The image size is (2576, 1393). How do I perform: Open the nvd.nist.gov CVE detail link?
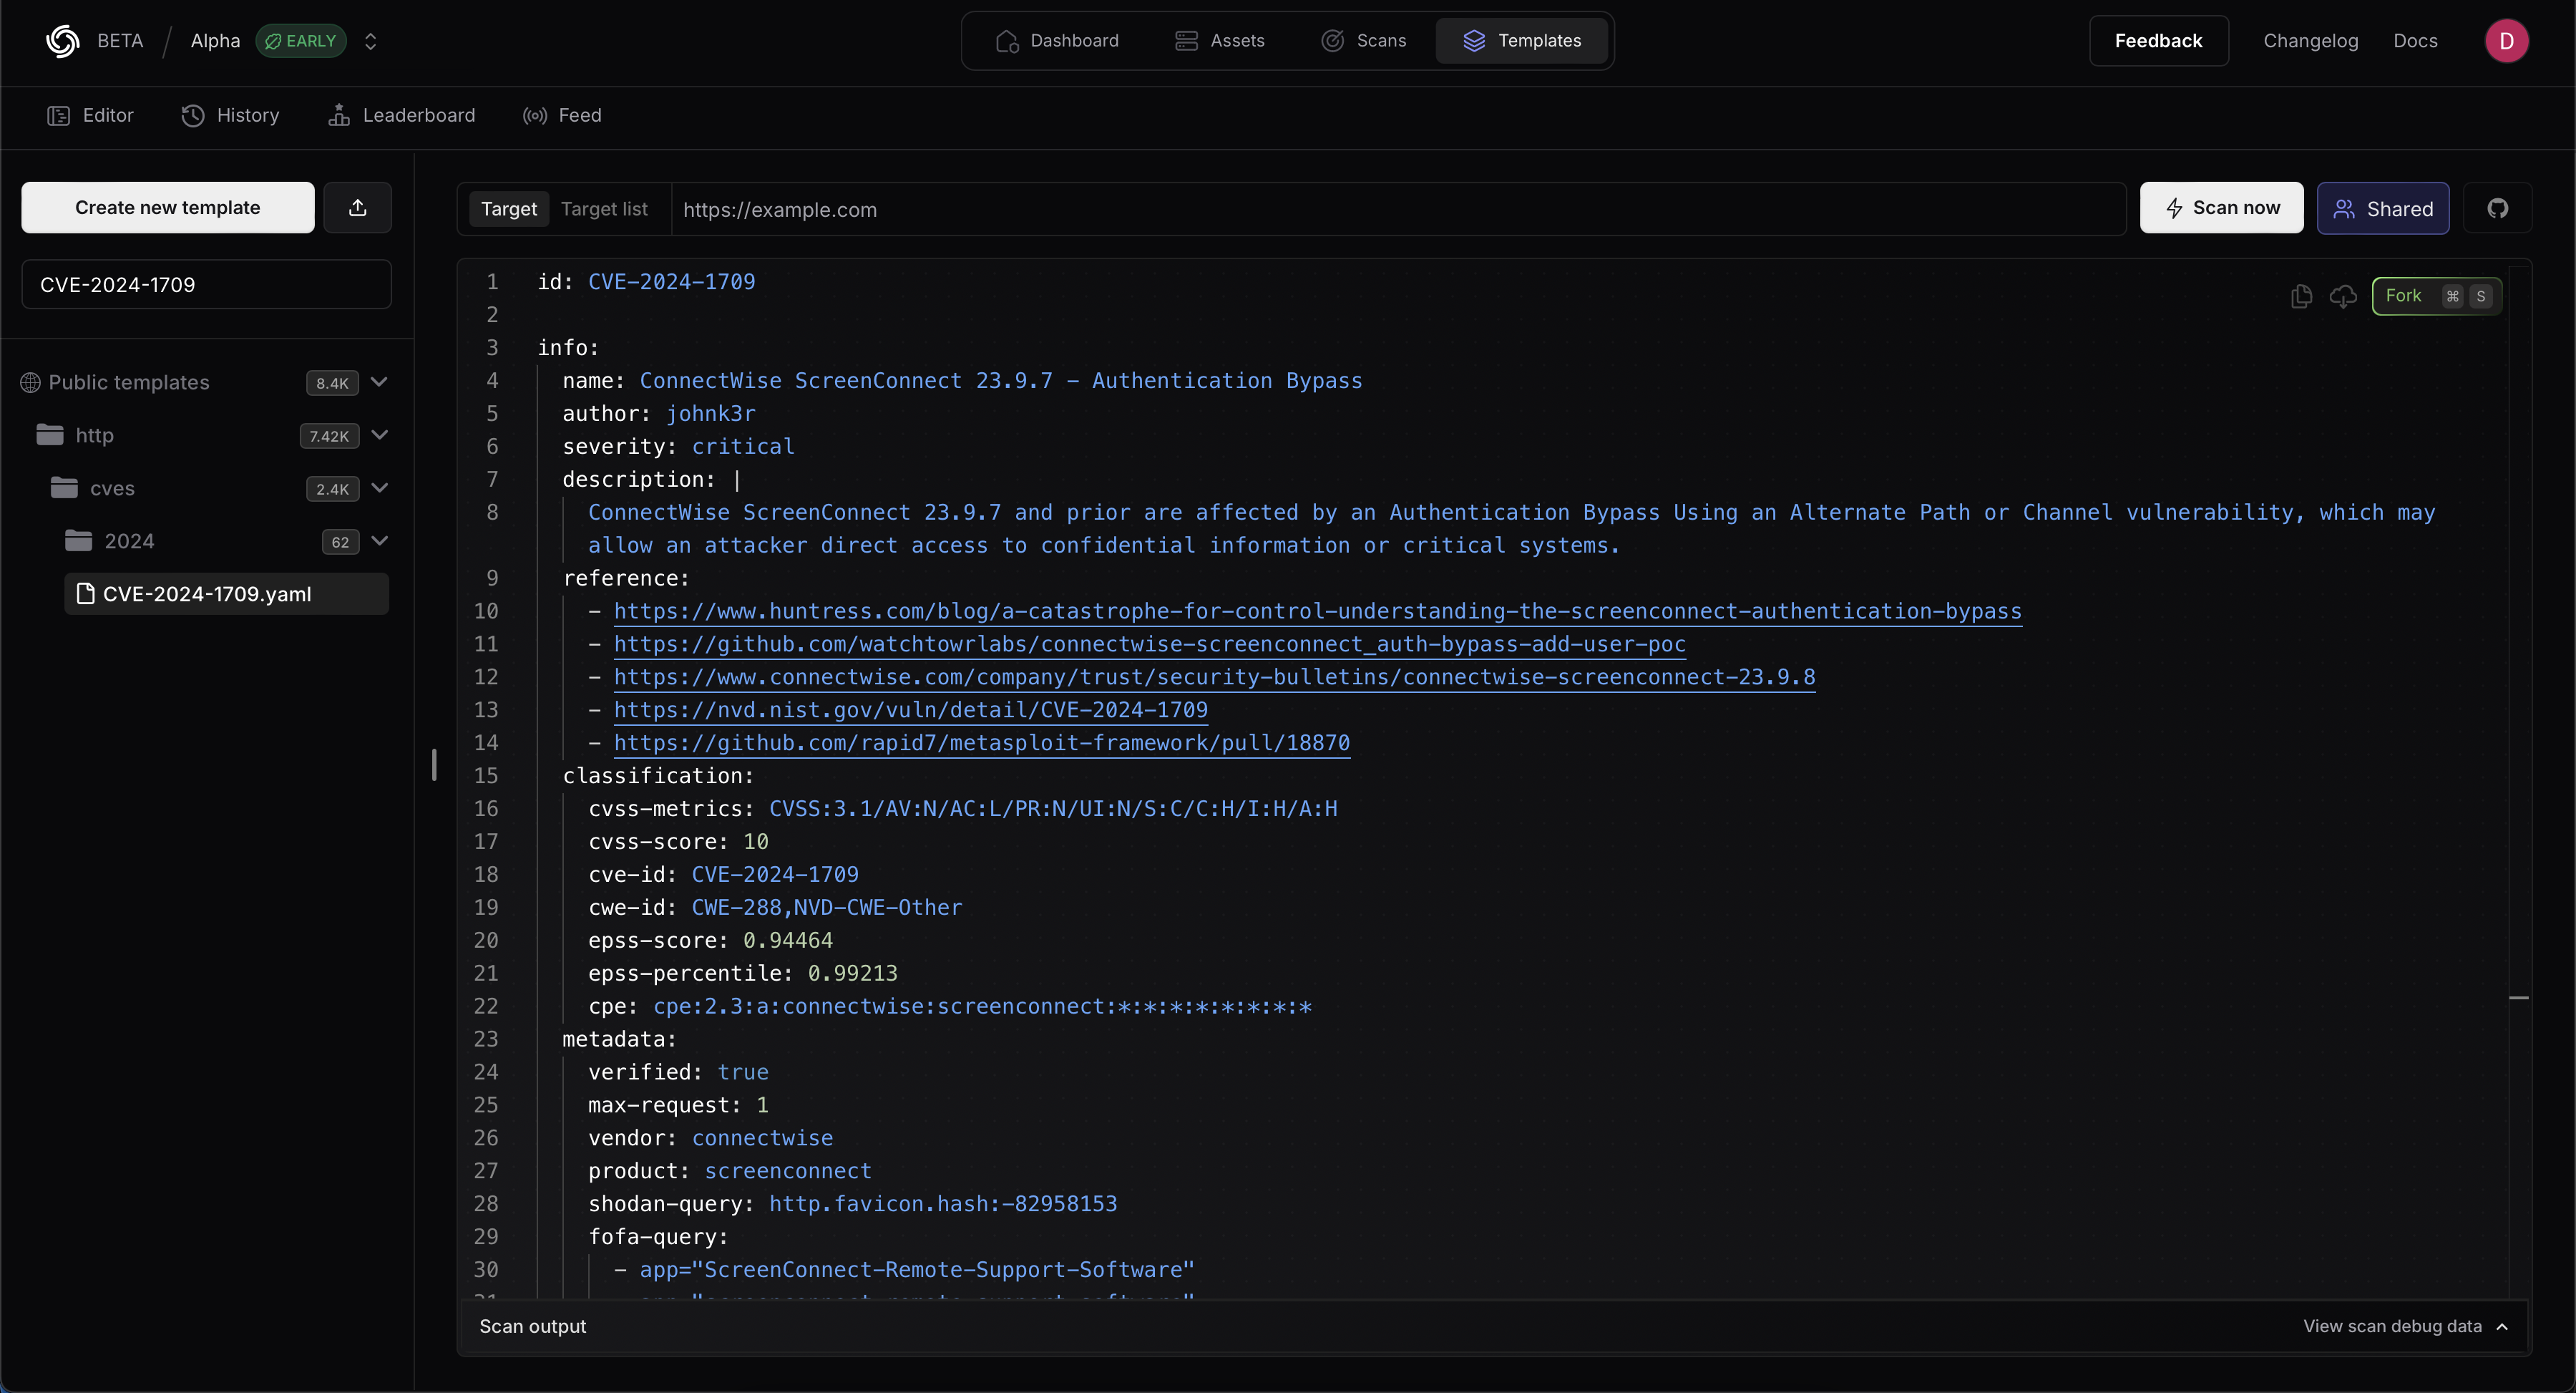click(911, 711)
